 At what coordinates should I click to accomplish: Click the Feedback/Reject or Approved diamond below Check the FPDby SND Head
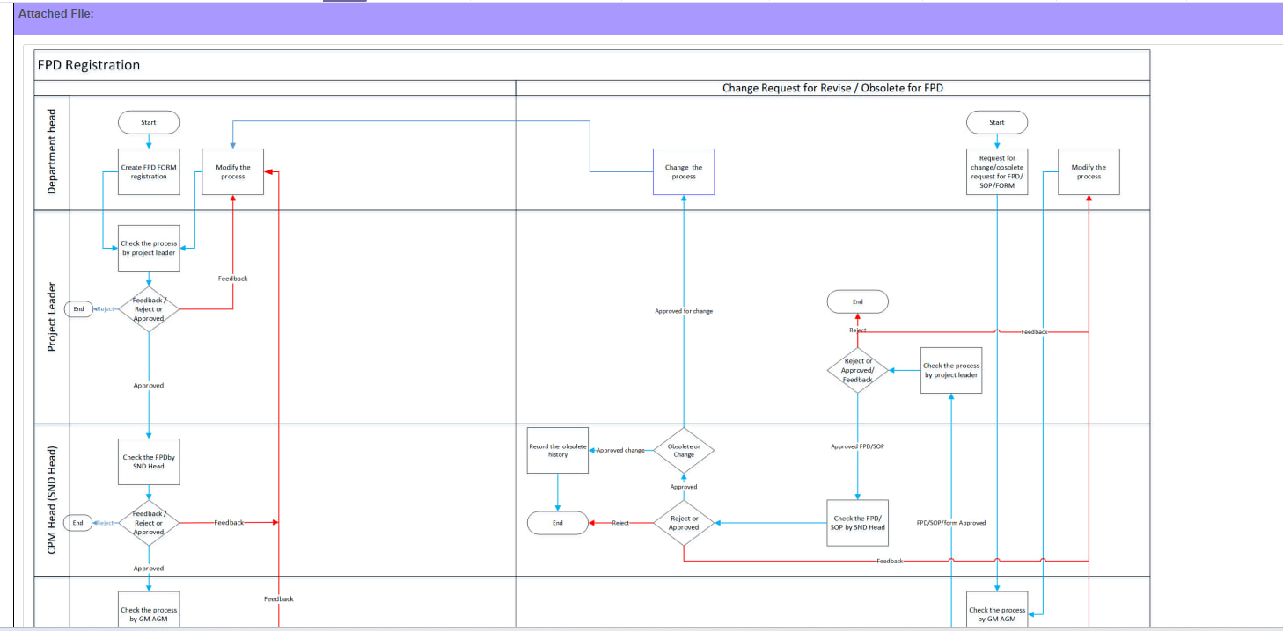point(149,523)
